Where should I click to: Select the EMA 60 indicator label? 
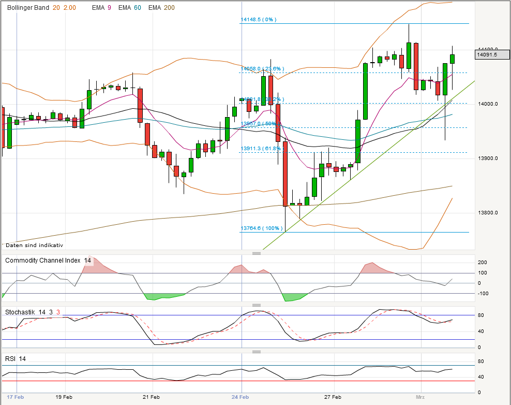(x=130, y=7)
